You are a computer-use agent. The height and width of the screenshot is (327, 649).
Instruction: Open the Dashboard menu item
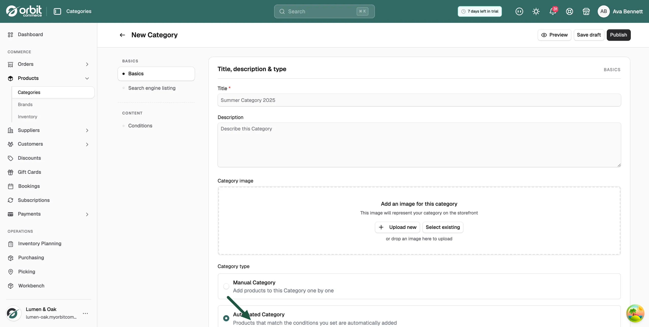click(48, 35)
